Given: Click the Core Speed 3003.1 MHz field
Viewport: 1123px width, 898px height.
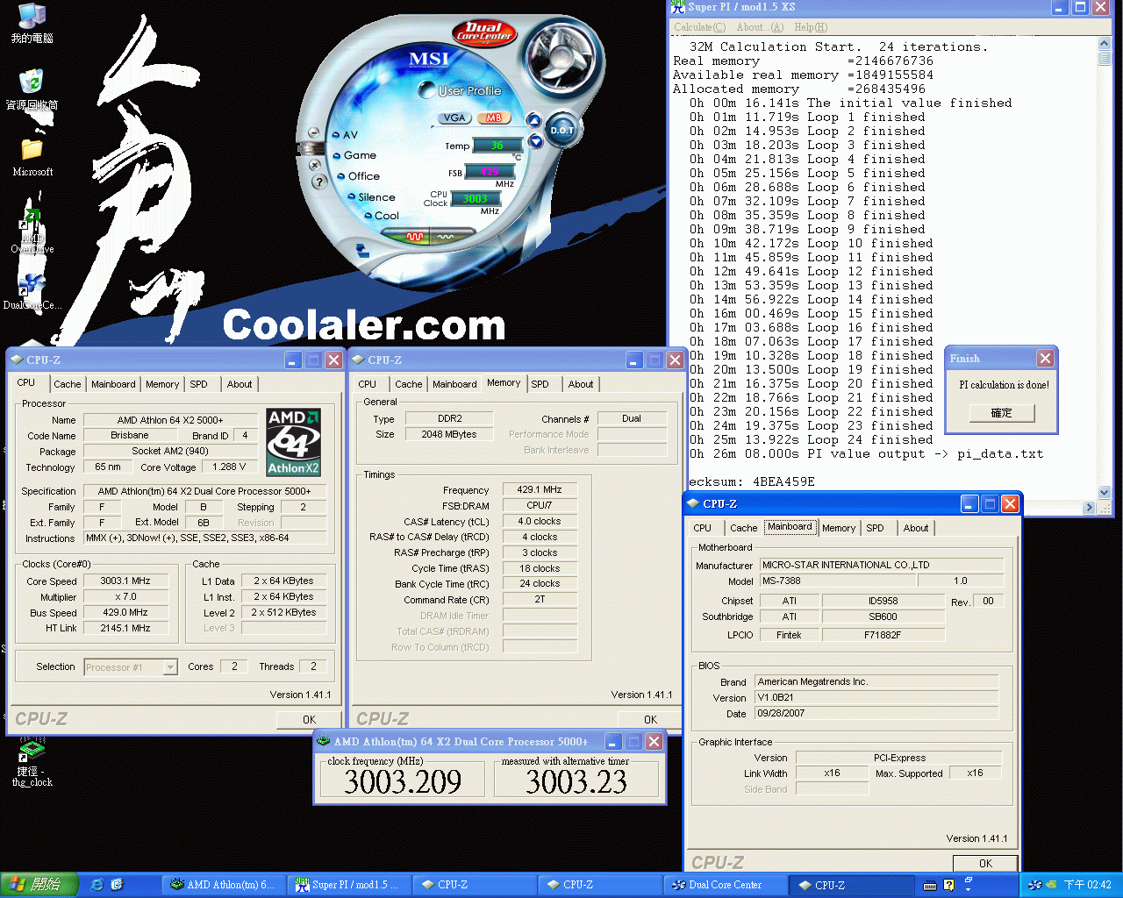Looking at the screenshot, I should [125, 581].
